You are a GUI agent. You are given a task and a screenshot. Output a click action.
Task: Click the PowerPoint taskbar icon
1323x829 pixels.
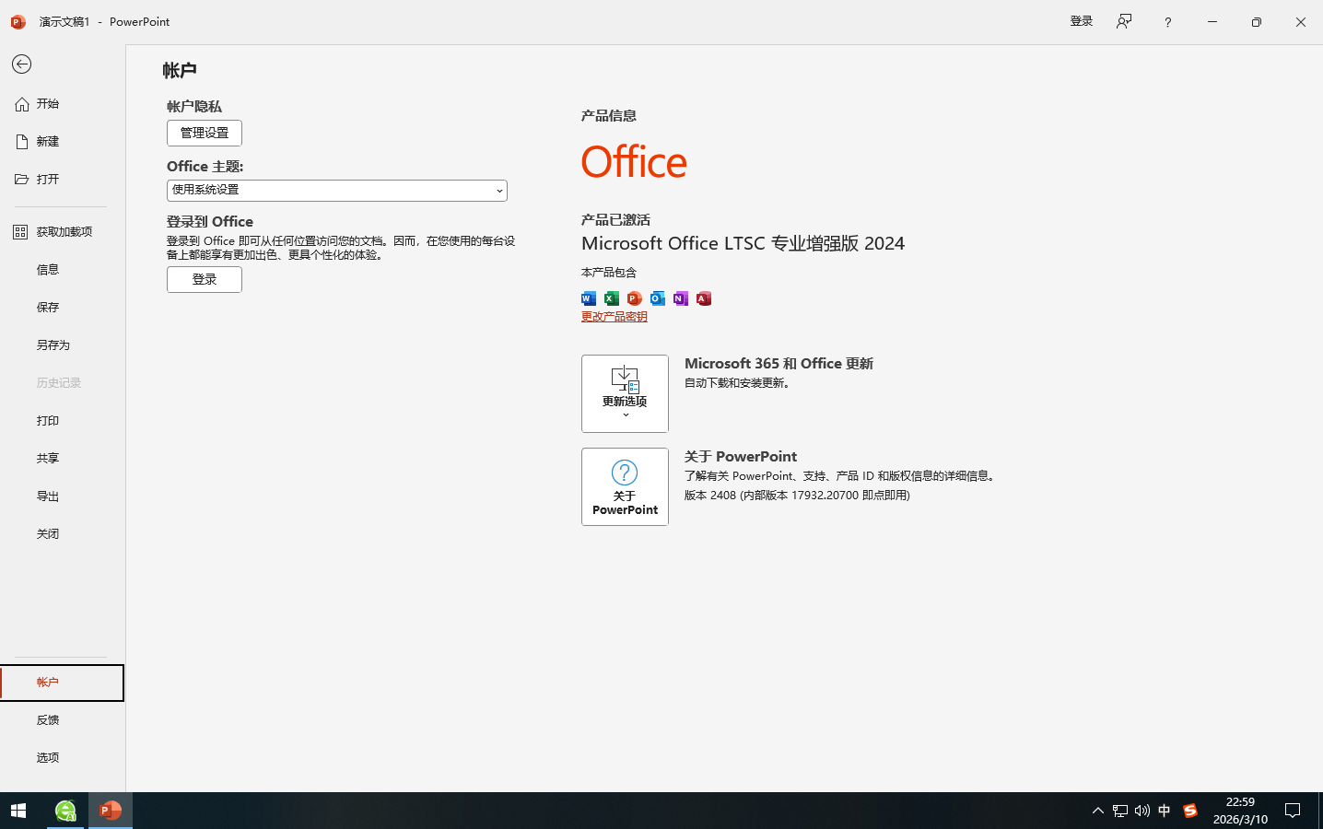click(111, 811)
